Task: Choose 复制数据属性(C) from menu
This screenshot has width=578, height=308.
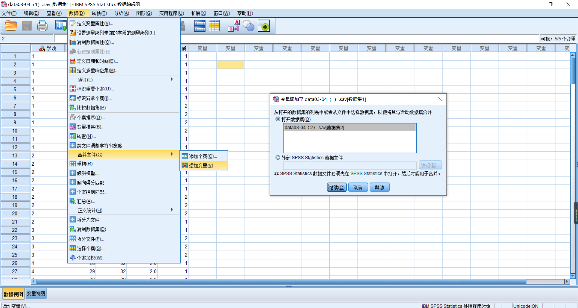Action: (124, 42)
